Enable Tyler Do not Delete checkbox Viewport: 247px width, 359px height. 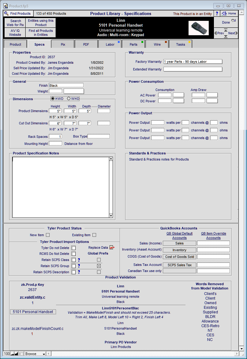74,248
